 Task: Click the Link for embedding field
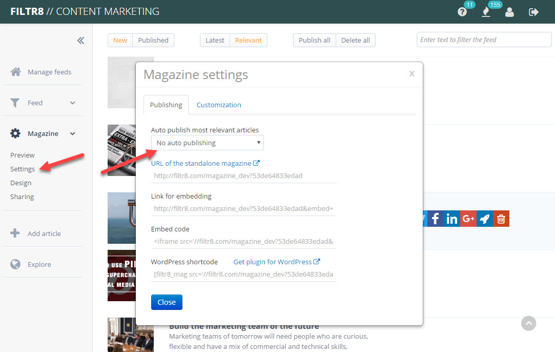click(x=243, y=209)
